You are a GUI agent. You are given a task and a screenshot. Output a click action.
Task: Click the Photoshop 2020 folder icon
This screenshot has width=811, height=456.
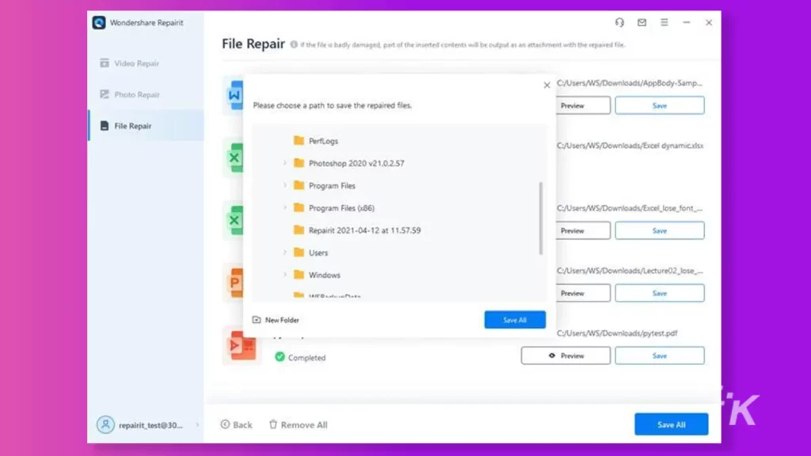pyautogui.click(x=299, y=163)
